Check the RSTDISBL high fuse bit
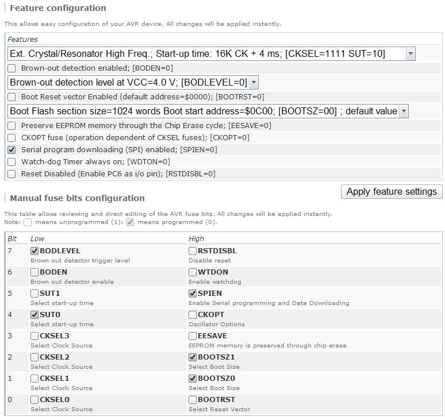This screenshot has width=445, height=417. point(193,251)
